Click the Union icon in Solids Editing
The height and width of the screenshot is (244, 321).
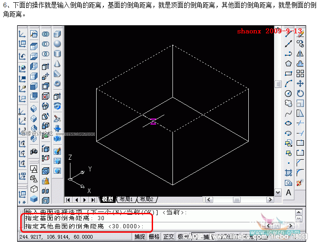(46, 34)
